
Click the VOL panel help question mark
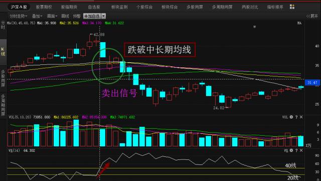point(296,117)
